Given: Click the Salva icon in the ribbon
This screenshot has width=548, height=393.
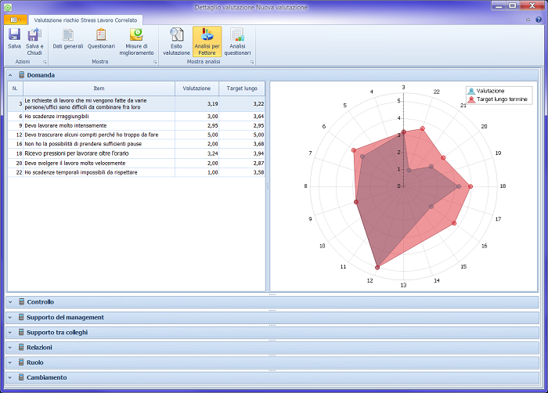Looking at the screenshot, I should coord(14,35).
